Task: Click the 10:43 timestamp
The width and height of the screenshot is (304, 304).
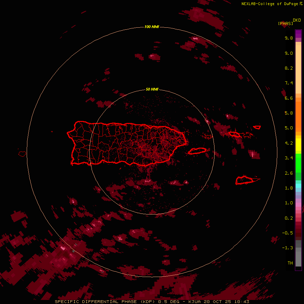Action: [x=242, y=302]
